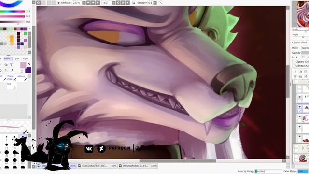
Task: Switch to the 'упро...' brush tab
Action: click(26, 58)
